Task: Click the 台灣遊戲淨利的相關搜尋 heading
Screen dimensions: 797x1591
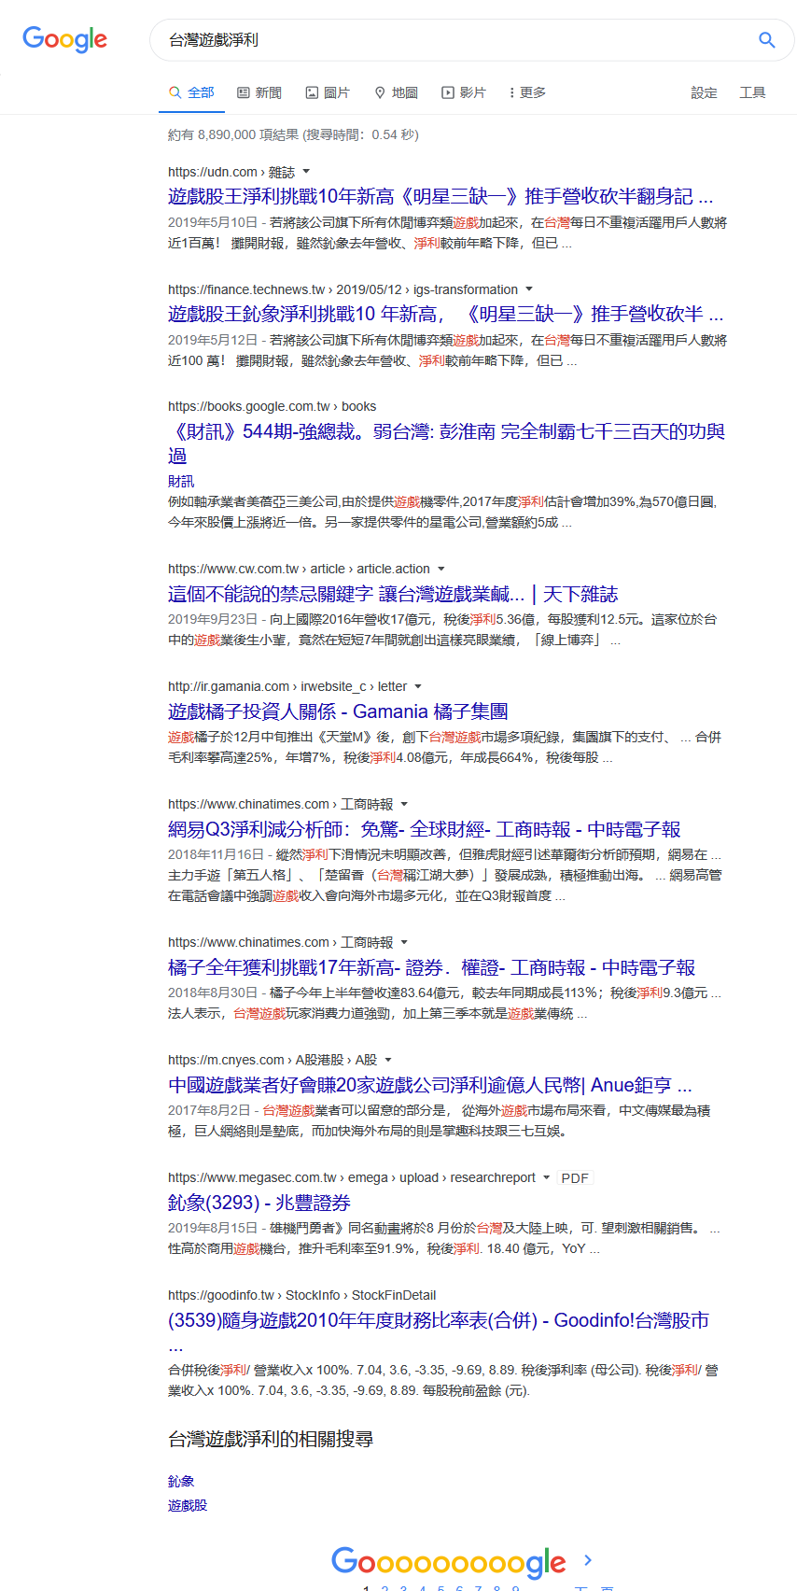Action: (x=271, y=1439)
